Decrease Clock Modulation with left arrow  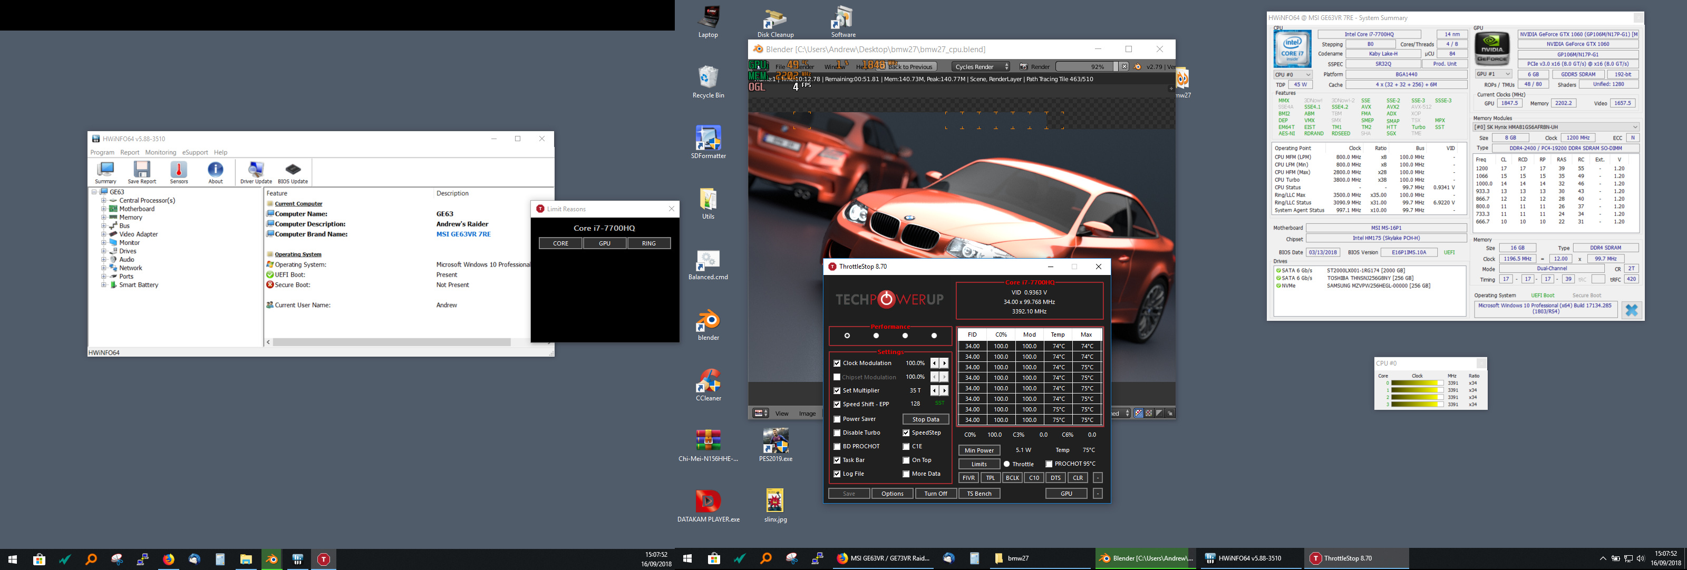click(935, 363)
